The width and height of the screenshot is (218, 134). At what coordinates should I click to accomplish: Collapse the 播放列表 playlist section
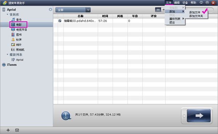point(8,55)
